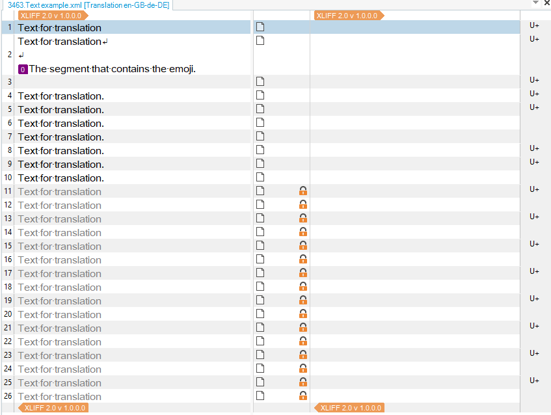Click the status page icon in row 14
Viewport: 551px width, 415px height.
pyautogui.click(x=260, y=232)
